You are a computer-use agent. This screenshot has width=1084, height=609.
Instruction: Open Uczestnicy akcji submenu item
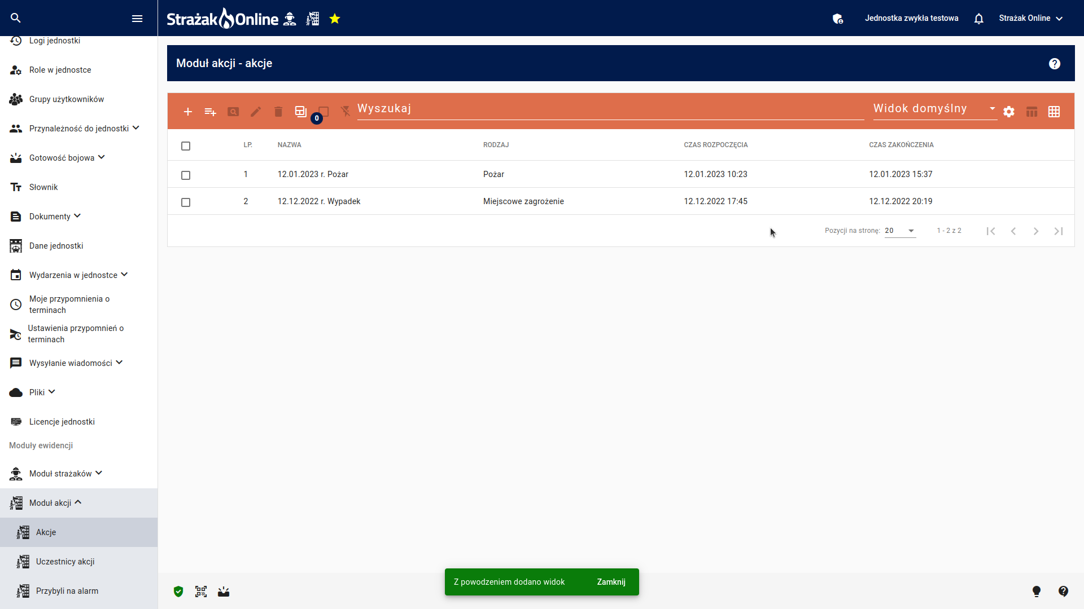tap(78, 562)
